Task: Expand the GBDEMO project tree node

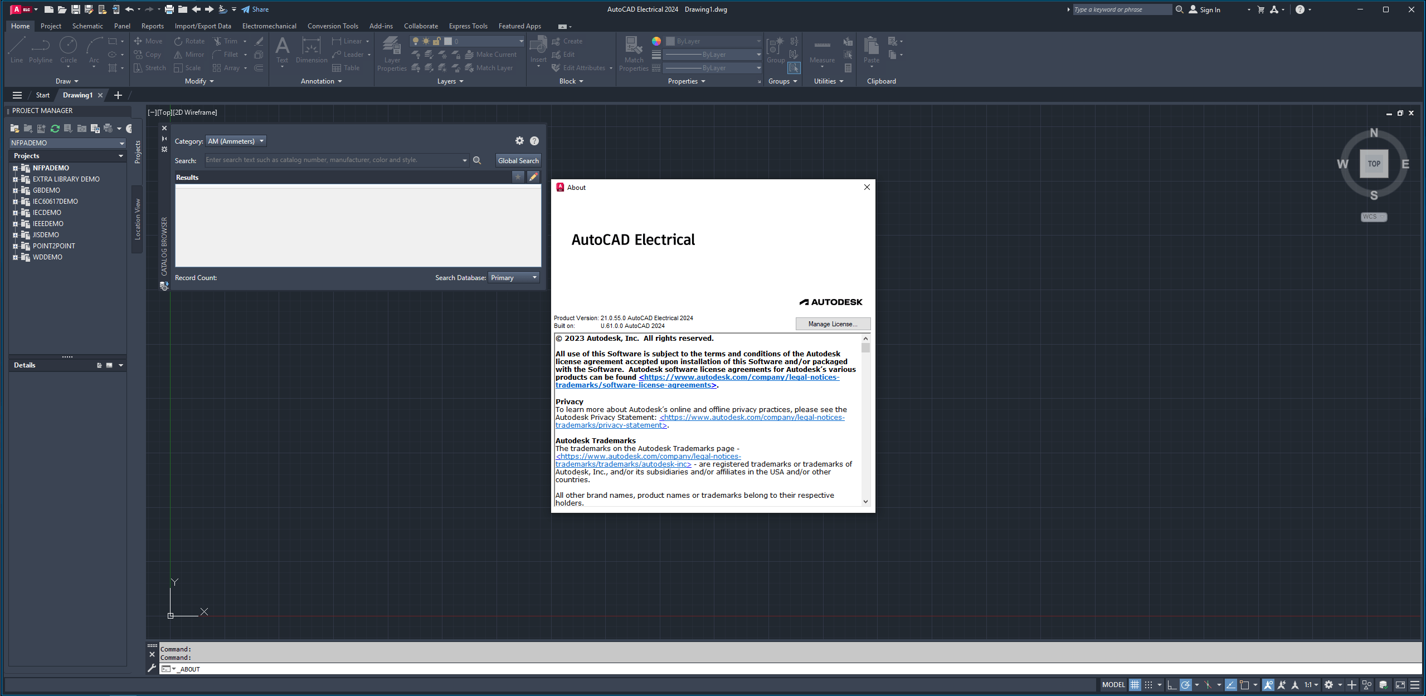Action: 15,190
